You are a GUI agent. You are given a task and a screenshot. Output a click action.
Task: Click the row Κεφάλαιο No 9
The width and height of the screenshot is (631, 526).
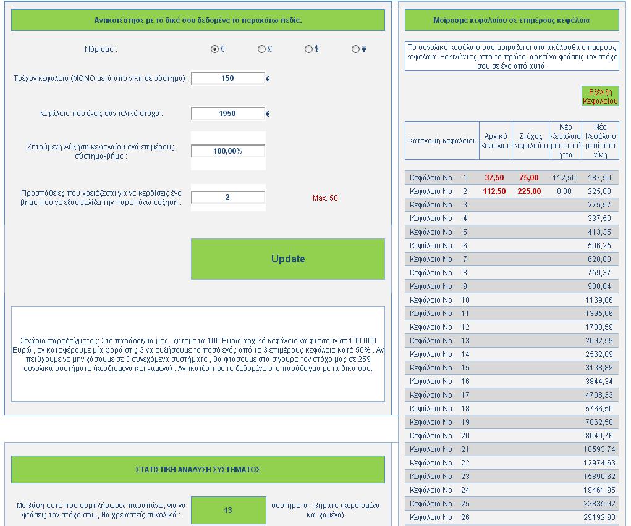(512, 286)
